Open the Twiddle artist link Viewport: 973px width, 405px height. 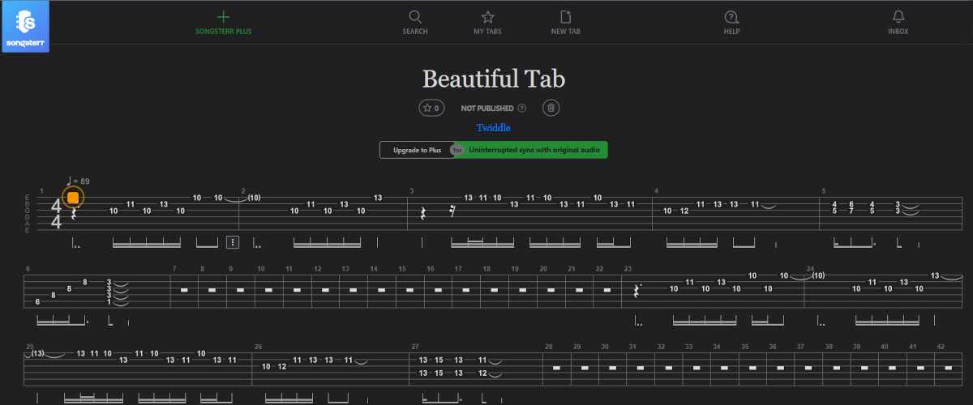coord(493,128)
